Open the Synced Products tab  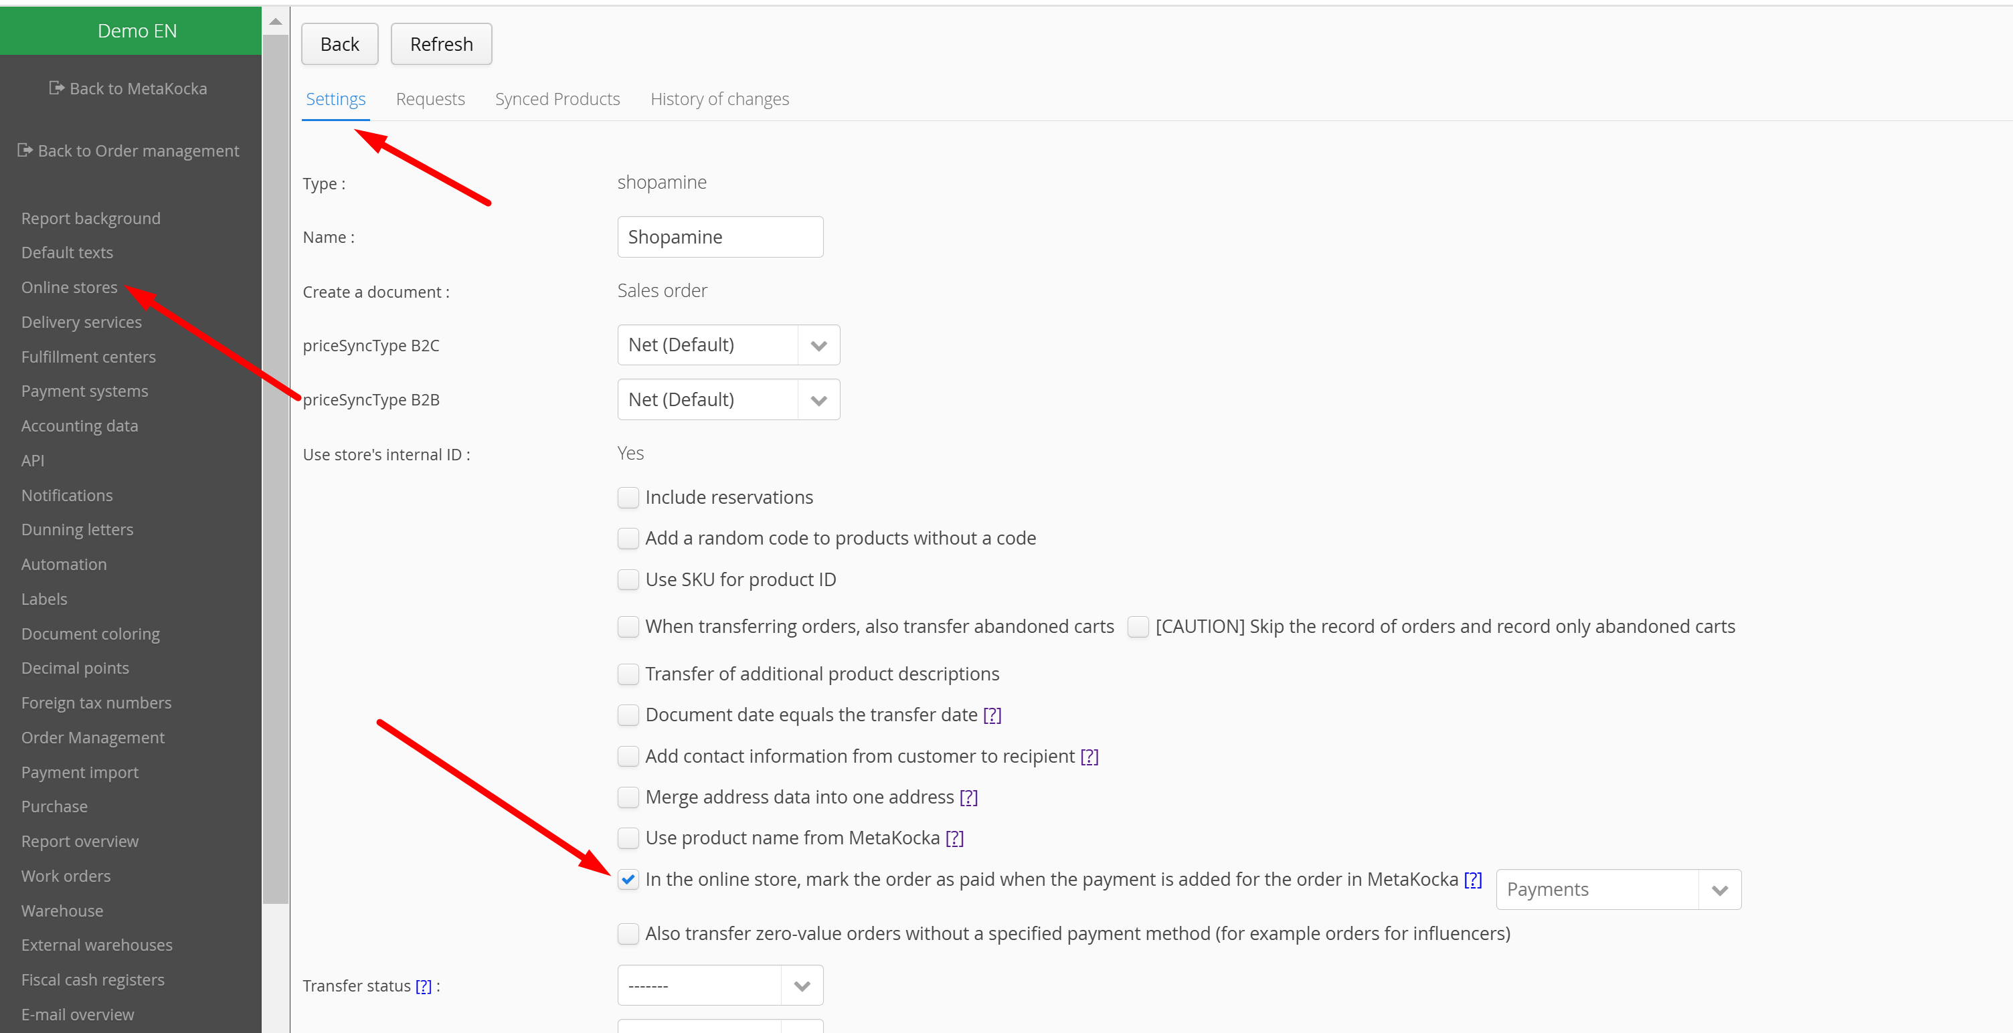pos(557,99)
